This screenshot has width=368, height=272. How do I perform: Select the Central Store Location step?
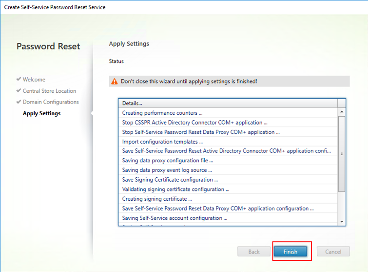[49, 91]
